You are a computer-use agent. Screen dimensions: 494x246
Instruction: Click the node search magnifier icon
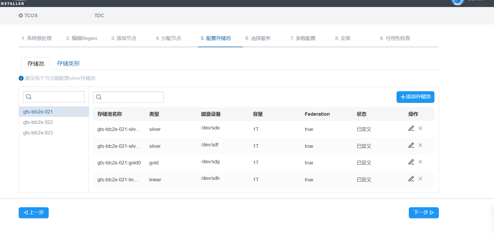[29, 97]
